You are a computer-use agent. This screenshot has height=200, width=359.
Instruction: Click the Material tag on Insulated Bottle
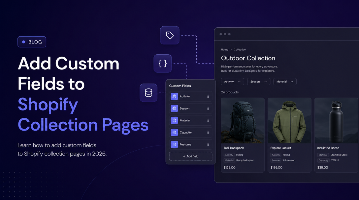323,155
